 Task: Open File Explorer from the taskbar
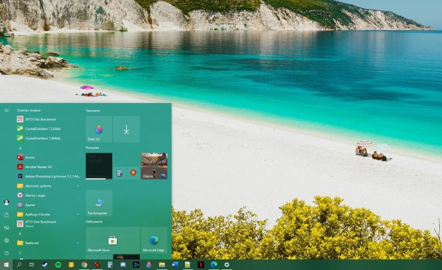pos(162,264)
